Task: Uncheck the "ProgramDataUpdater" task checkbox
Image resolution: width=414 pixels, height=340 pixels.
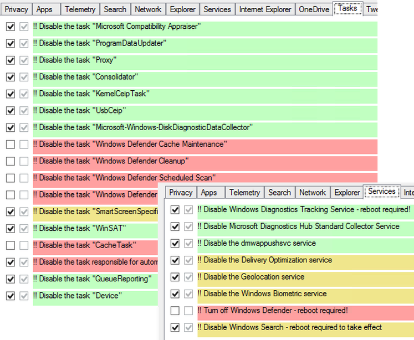Action: click(11, 44)
